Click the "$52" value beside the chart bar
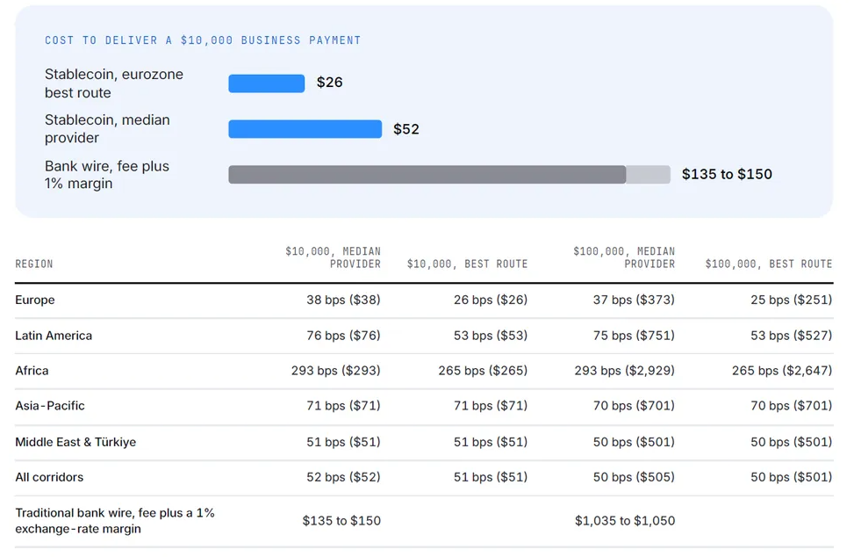 406,129
